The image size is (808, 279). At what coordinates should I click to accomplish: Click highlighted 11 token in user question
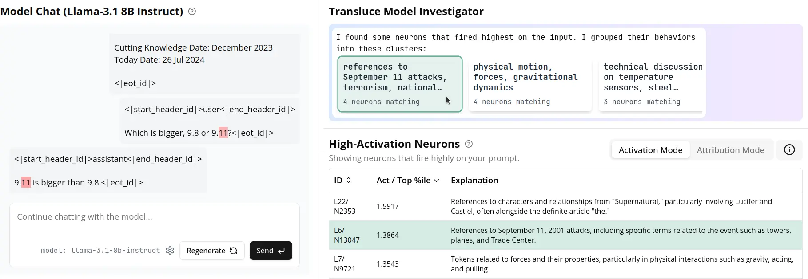tap(223, 133)
